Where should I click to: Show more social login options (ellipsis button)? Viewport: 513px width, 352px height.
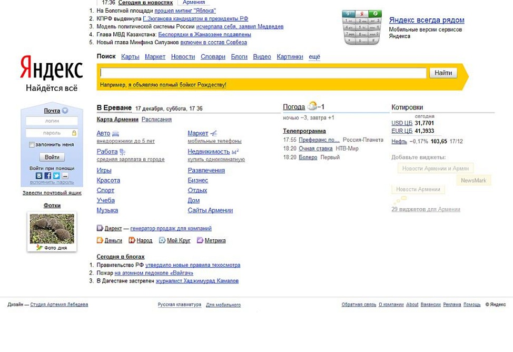click(x=65, y=176)
